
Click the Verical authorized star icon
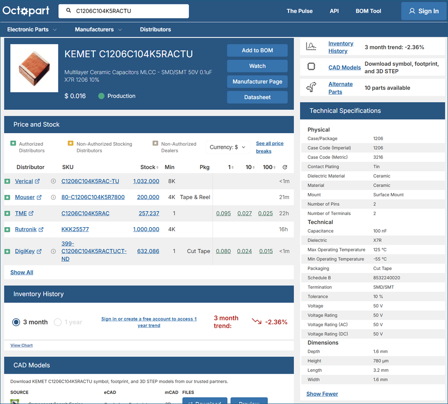pos(7,181)
